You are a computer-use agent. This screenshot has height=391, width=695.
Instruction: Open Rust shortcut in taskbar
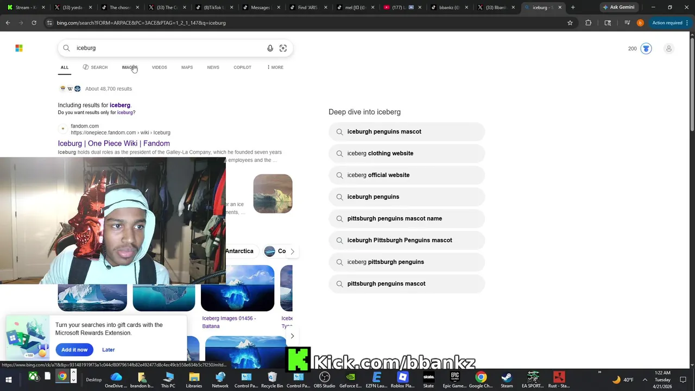(559, 380)
